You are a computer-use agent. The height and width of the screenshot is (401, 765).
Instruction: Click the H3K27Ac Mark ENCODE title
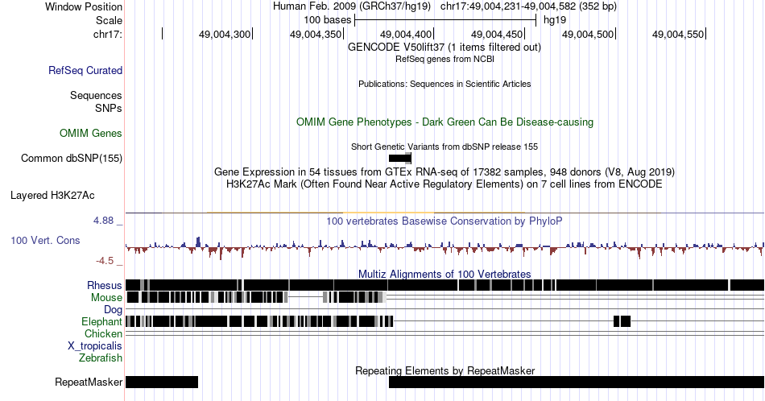coord(445,184)
